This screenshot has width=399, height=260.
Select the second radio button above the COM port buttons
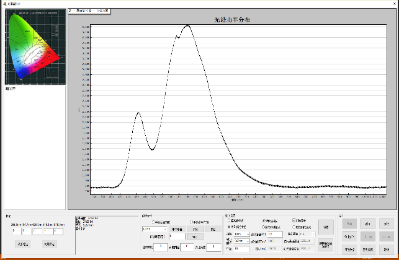coord(191,222)
